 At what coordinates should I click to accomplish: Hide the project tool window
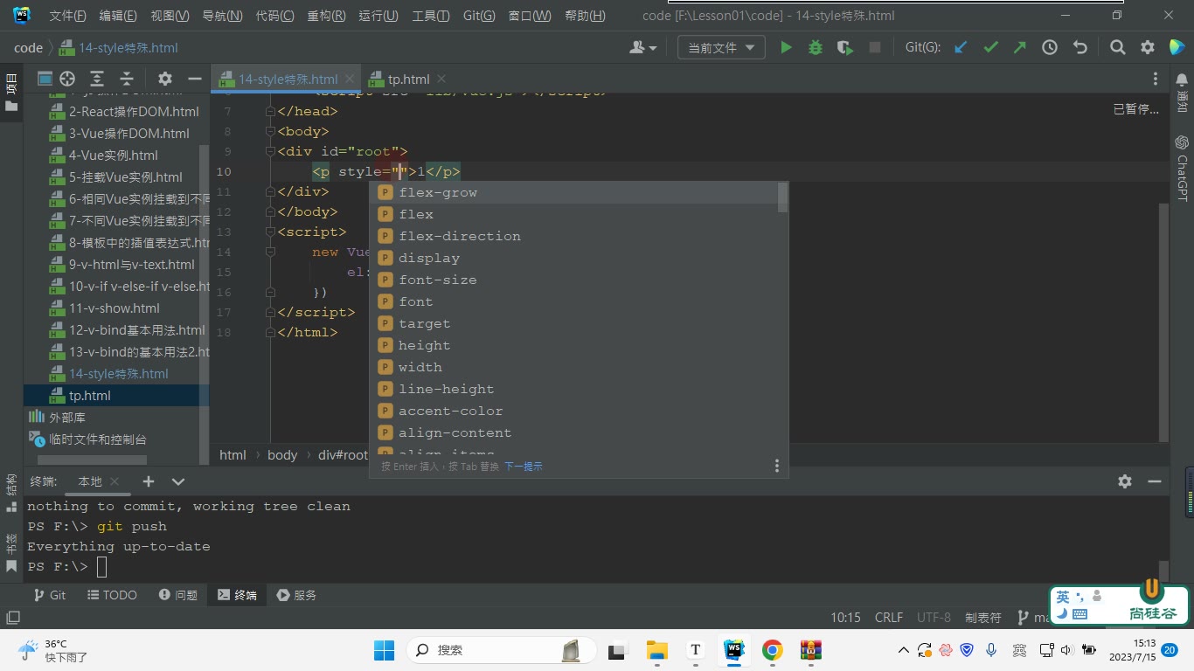click(195, 79)
